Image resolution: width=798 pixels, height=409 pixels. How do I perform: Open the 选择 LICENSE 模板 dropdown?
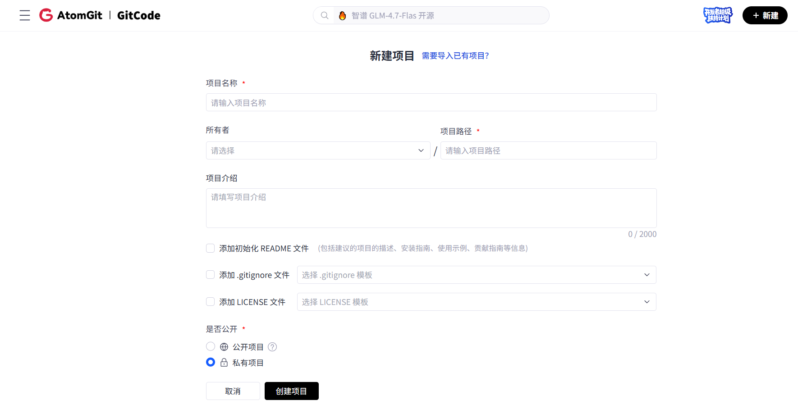click(x=477, y=302)
